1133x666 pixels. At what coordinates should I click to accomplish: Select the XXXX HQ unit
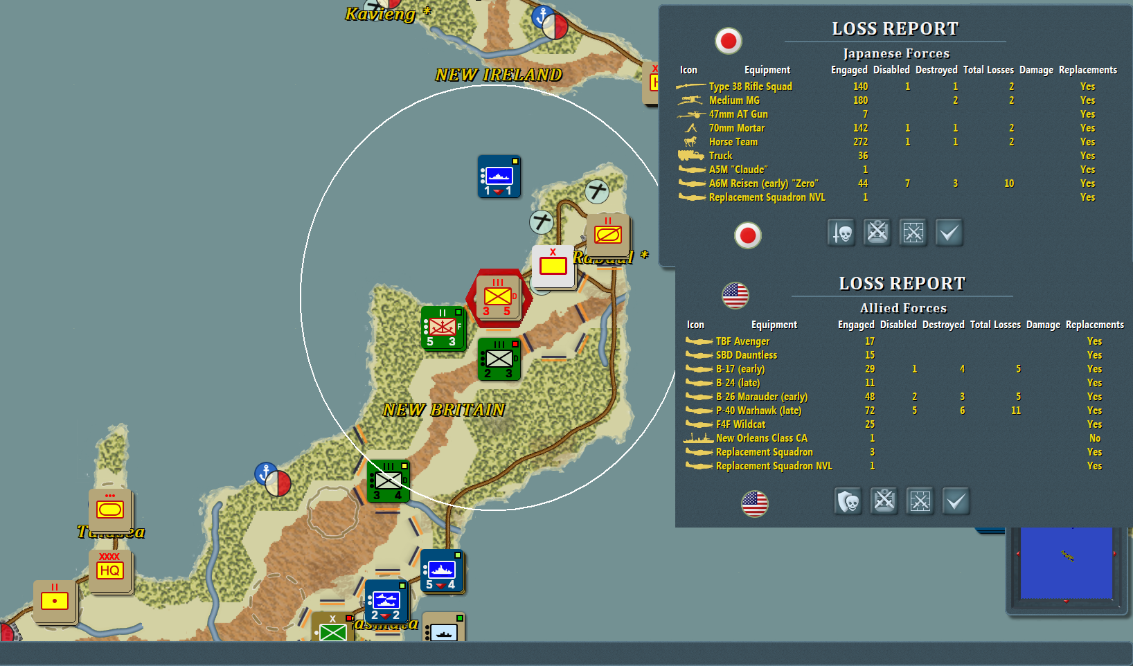[110, 571]
